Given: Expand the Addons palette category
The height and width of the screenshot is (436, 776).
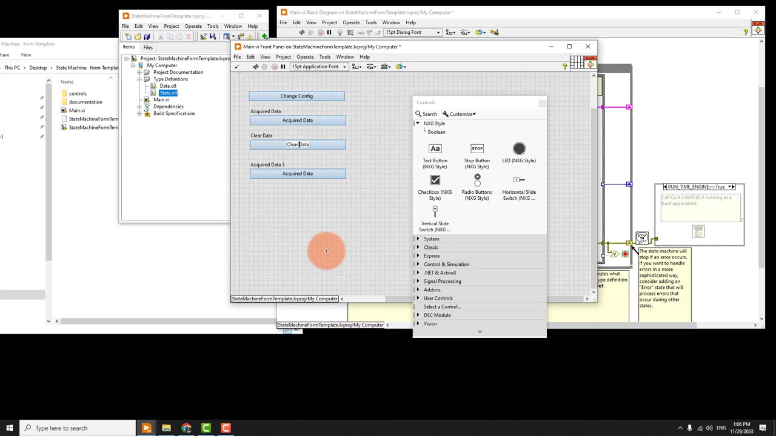Looking at the screenshot, I should (x=417, y=290).
